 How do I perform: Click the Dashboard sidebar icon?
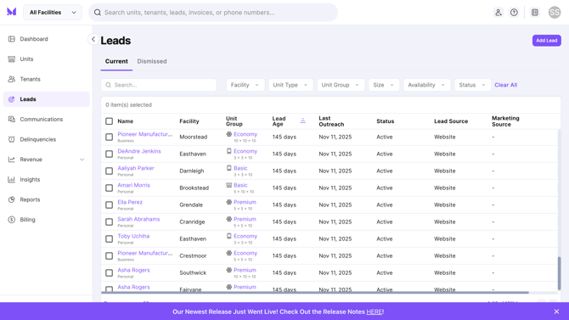click(x=12, y=39)
